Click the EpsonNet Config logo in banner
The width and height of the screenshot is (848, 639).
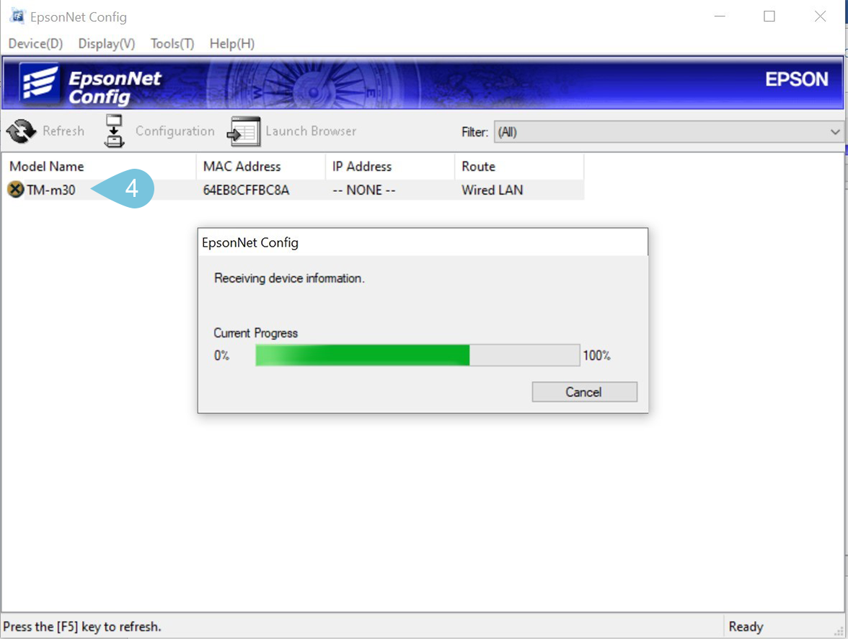click(91, 84)
